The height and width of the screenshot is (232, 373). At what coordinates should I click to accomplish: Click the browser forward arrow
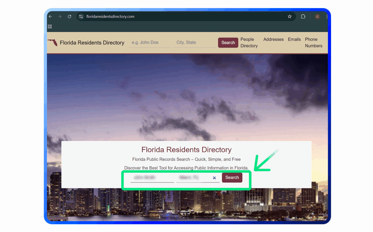(60, 17)
